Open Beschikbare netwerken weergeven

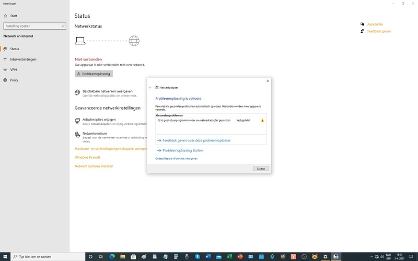pos(107,91)
